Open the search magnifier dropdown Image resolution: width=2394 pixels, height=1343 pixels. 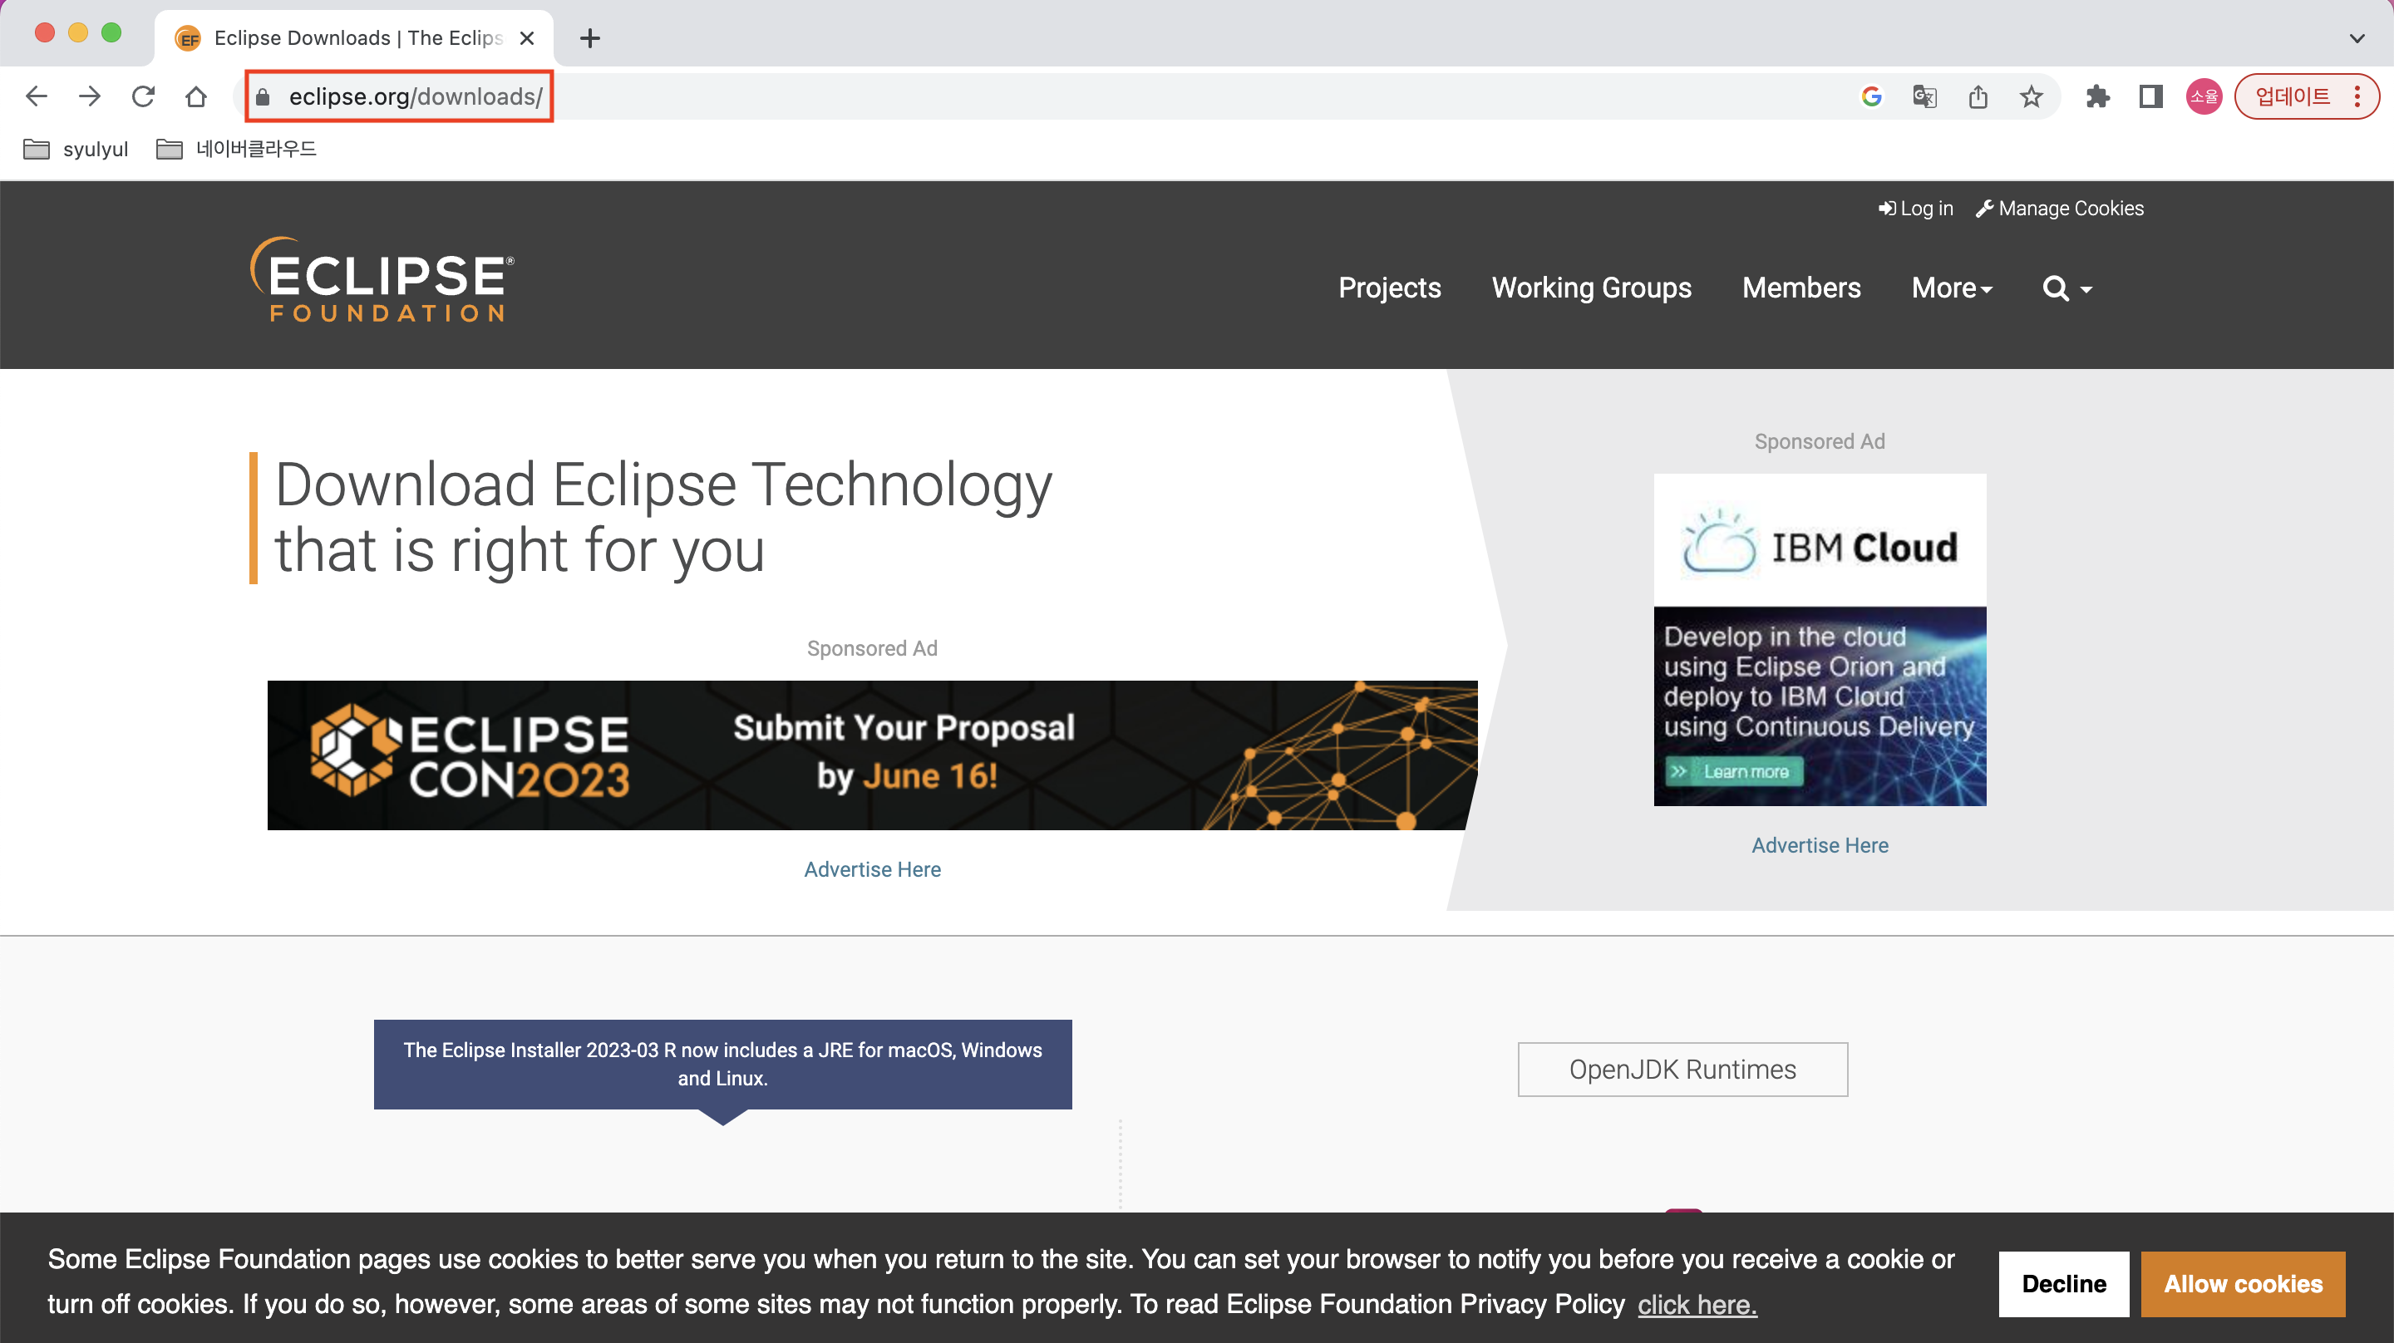(2066, 289)
